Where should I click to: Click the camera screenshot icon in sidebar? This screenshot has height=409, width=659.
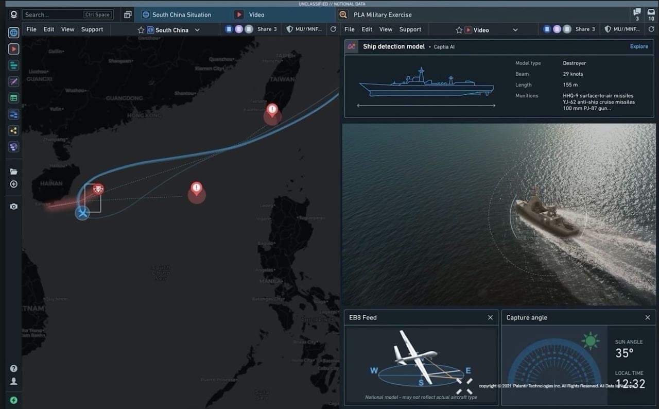14,207
